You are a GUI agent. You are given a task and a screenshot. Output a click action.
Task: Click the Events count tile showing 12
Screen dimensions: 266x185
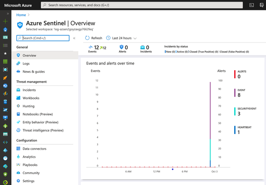tap(97, 49)
